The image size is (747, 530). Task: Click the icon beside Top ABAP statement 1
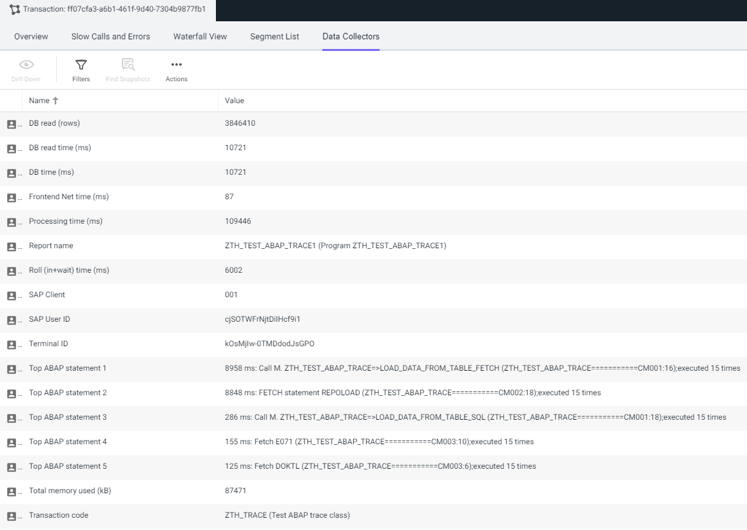[x=12, y=369]
